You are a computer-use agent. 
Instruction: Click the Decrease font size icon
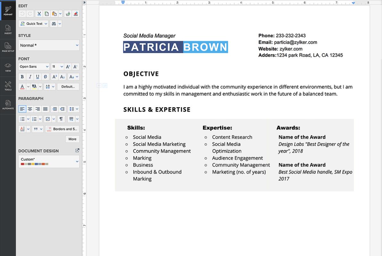(x=76, y=67)
